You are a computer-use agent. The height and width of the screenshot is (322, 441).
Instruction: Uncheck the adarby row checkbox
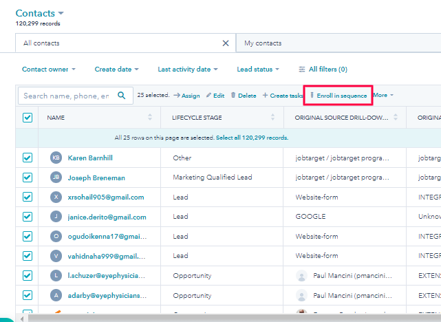28,295
